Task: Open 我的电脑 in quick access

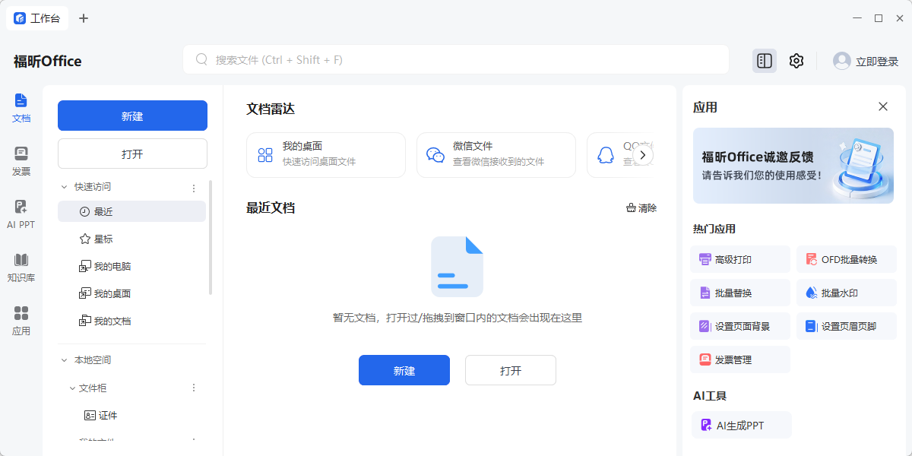Action: (131, 266)
